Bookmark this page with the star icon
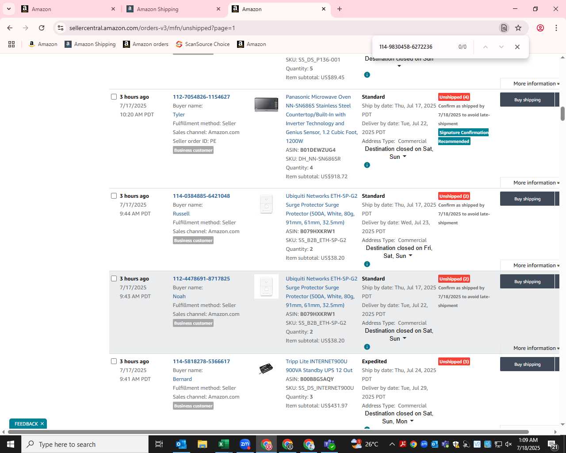 (x=518, y=28)
